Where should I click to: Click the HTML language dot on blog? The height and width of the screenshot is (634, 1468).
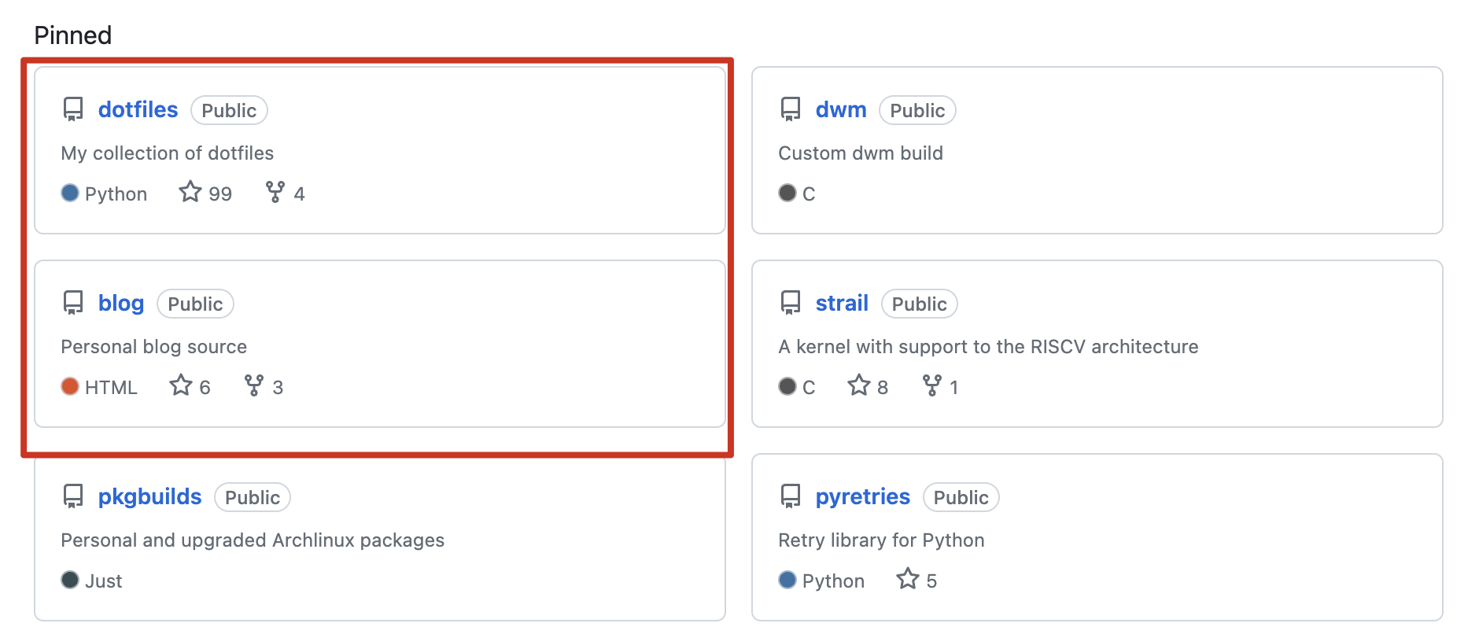(70, 387)
